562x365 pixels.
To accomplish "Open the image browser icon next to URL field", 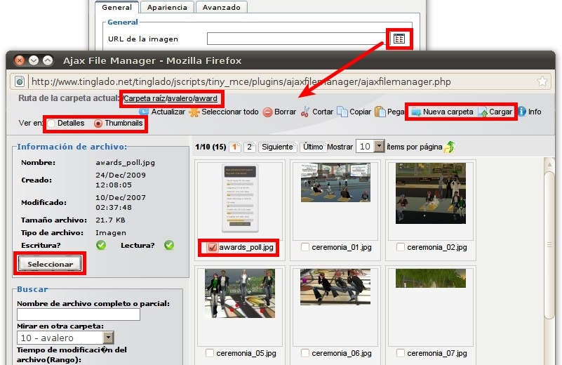I will click(x=399, y=39).
